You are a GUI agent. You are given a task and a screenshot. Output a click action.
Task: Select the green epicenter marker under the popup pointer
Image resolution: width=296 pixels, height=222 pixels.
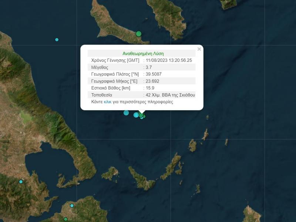coord(141,115)
